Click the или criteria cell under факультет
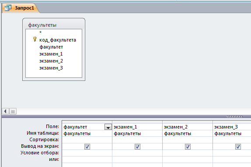 (87, 160)
